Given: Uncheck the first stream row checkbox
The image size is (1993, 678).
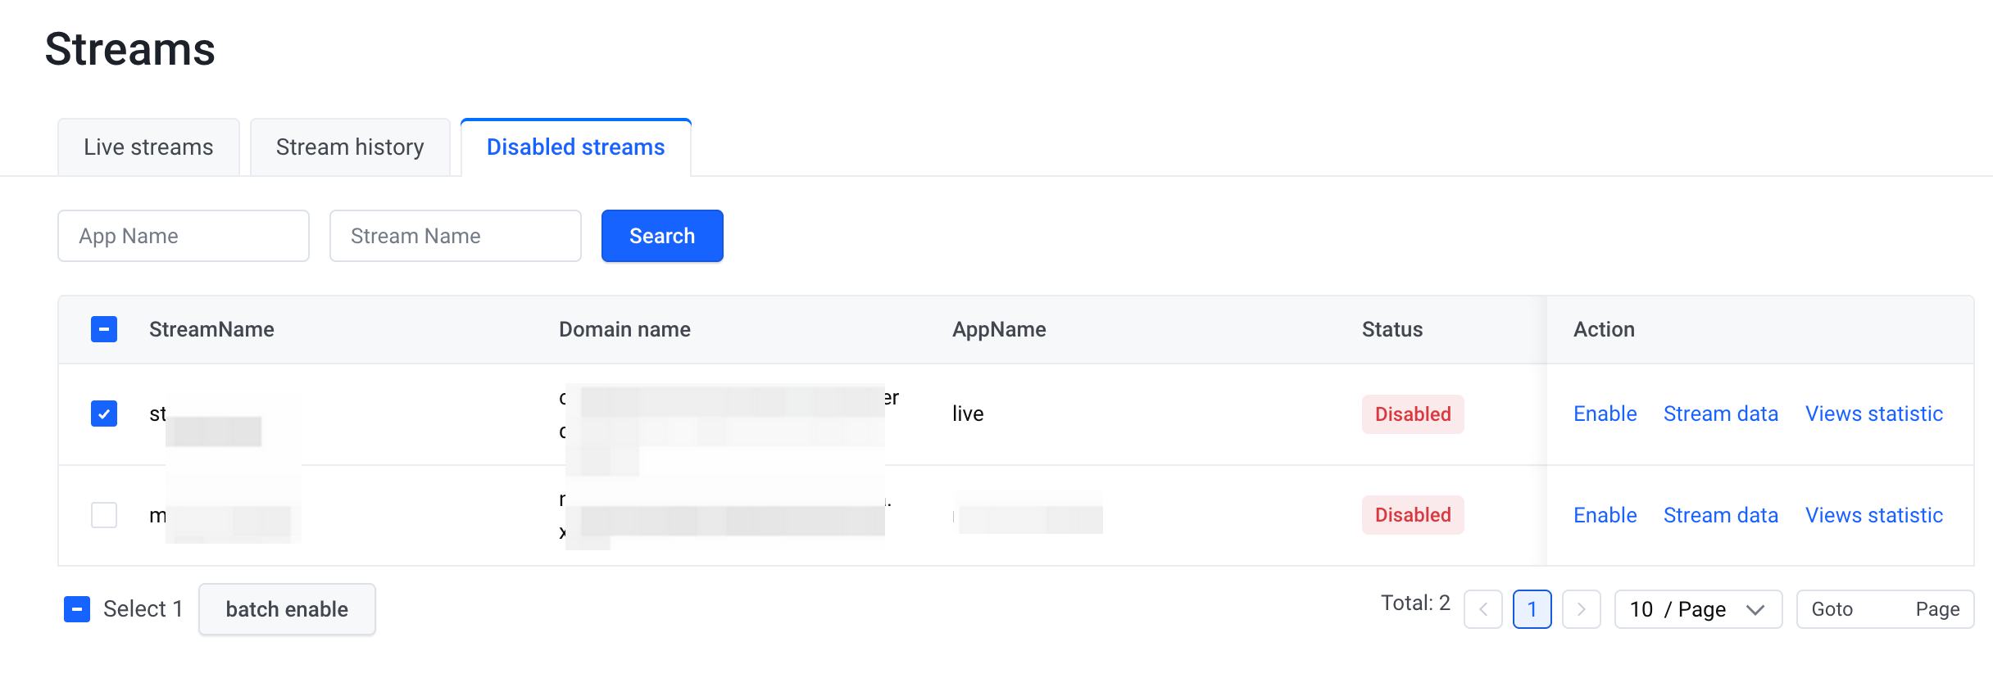Looking at the screenshot, I should (x=104, y=414).
